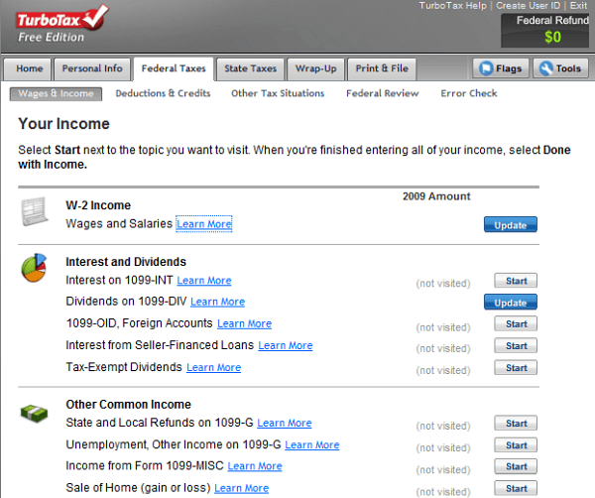This screenshot has height=498, width=595.
Task: Open the State Taxes tab
Action: [250, 68]
